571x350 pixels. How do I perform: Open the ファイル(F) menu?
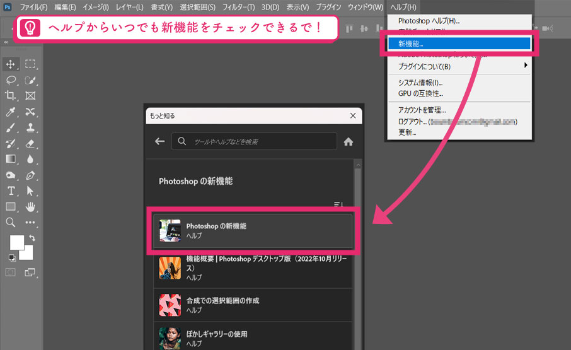33,8
